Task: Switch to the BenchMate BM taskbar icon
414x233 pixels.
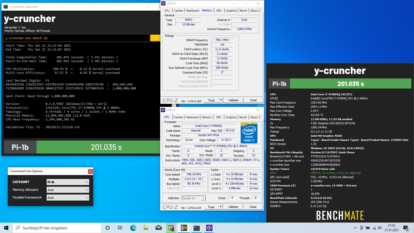Action: [x=184, y=228]
